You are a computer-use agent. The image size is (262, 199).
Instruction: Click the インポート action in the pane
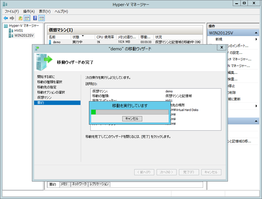pyautogui.click(x=238, y=46)
